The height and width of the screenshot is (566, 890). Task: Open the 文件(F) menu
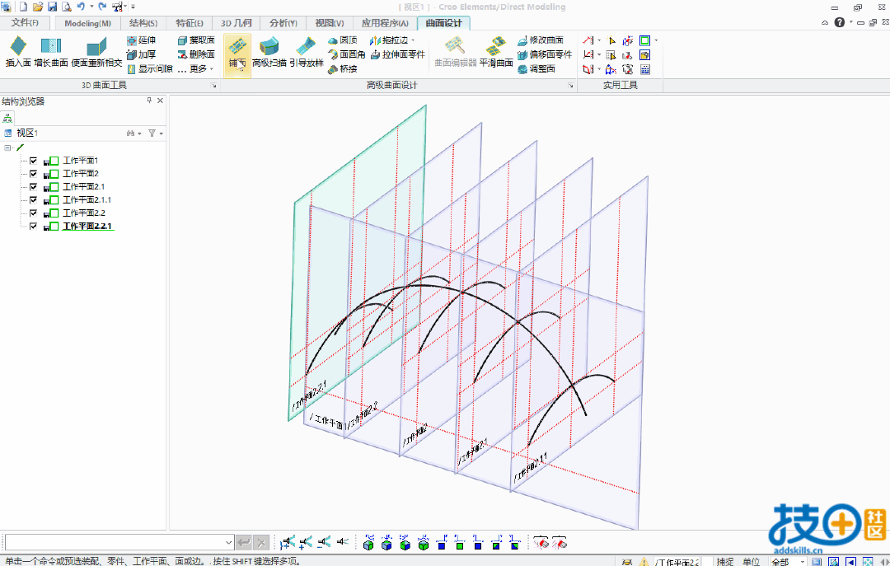(x=25, y=23)
